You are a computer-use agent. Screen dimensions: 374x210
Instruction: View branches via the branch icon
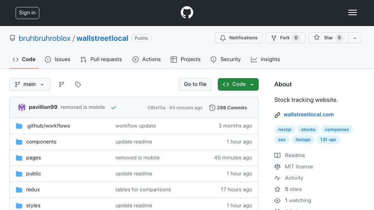62,84
